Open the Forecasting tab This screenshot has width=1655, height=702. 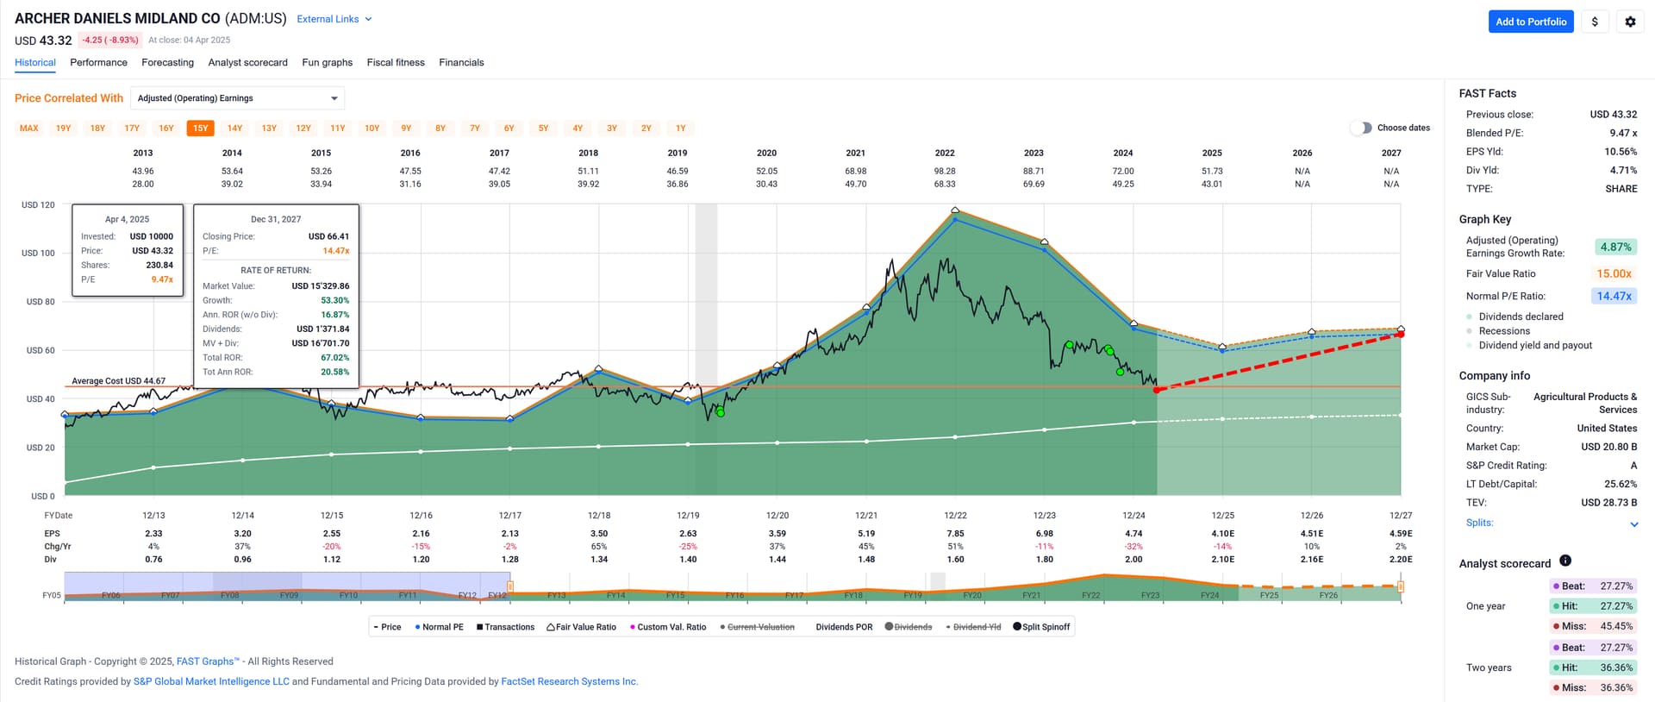167,62
